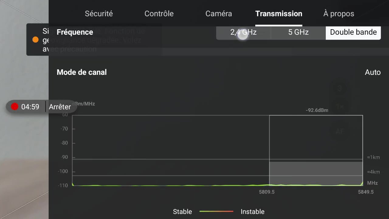Open the À propos tab
Viewport: 389px width, 219px height.
[339, 14]
